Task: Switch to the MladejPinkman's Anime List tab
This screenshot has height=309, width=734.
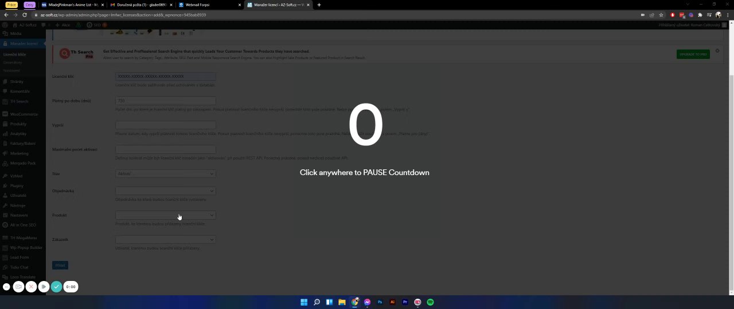Action: (72, 5)
